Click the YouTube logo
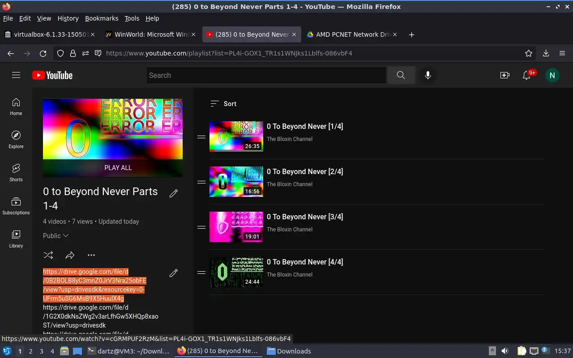The height and width of the screenshot is (358, 573). (x=52, y=75)
